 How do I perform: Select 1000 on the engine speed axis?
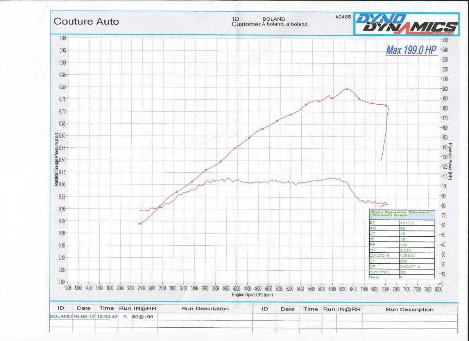pyautogui.click(x=68, y=288)
